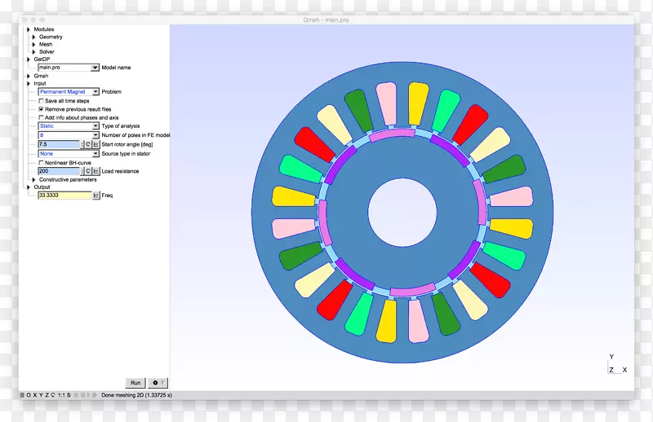The height and width of the screenshot is (422, 653).
Task: Enable Save all time steps checkbox
Action: pos(42,101)
